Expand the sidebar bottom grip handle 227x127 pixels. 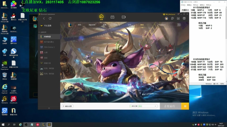click(49, 108)
